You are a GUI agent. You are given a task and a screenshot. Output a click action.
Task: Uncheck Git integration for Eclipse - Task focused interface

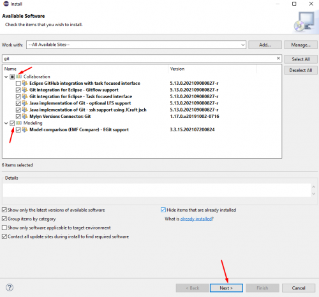[19, 97]
